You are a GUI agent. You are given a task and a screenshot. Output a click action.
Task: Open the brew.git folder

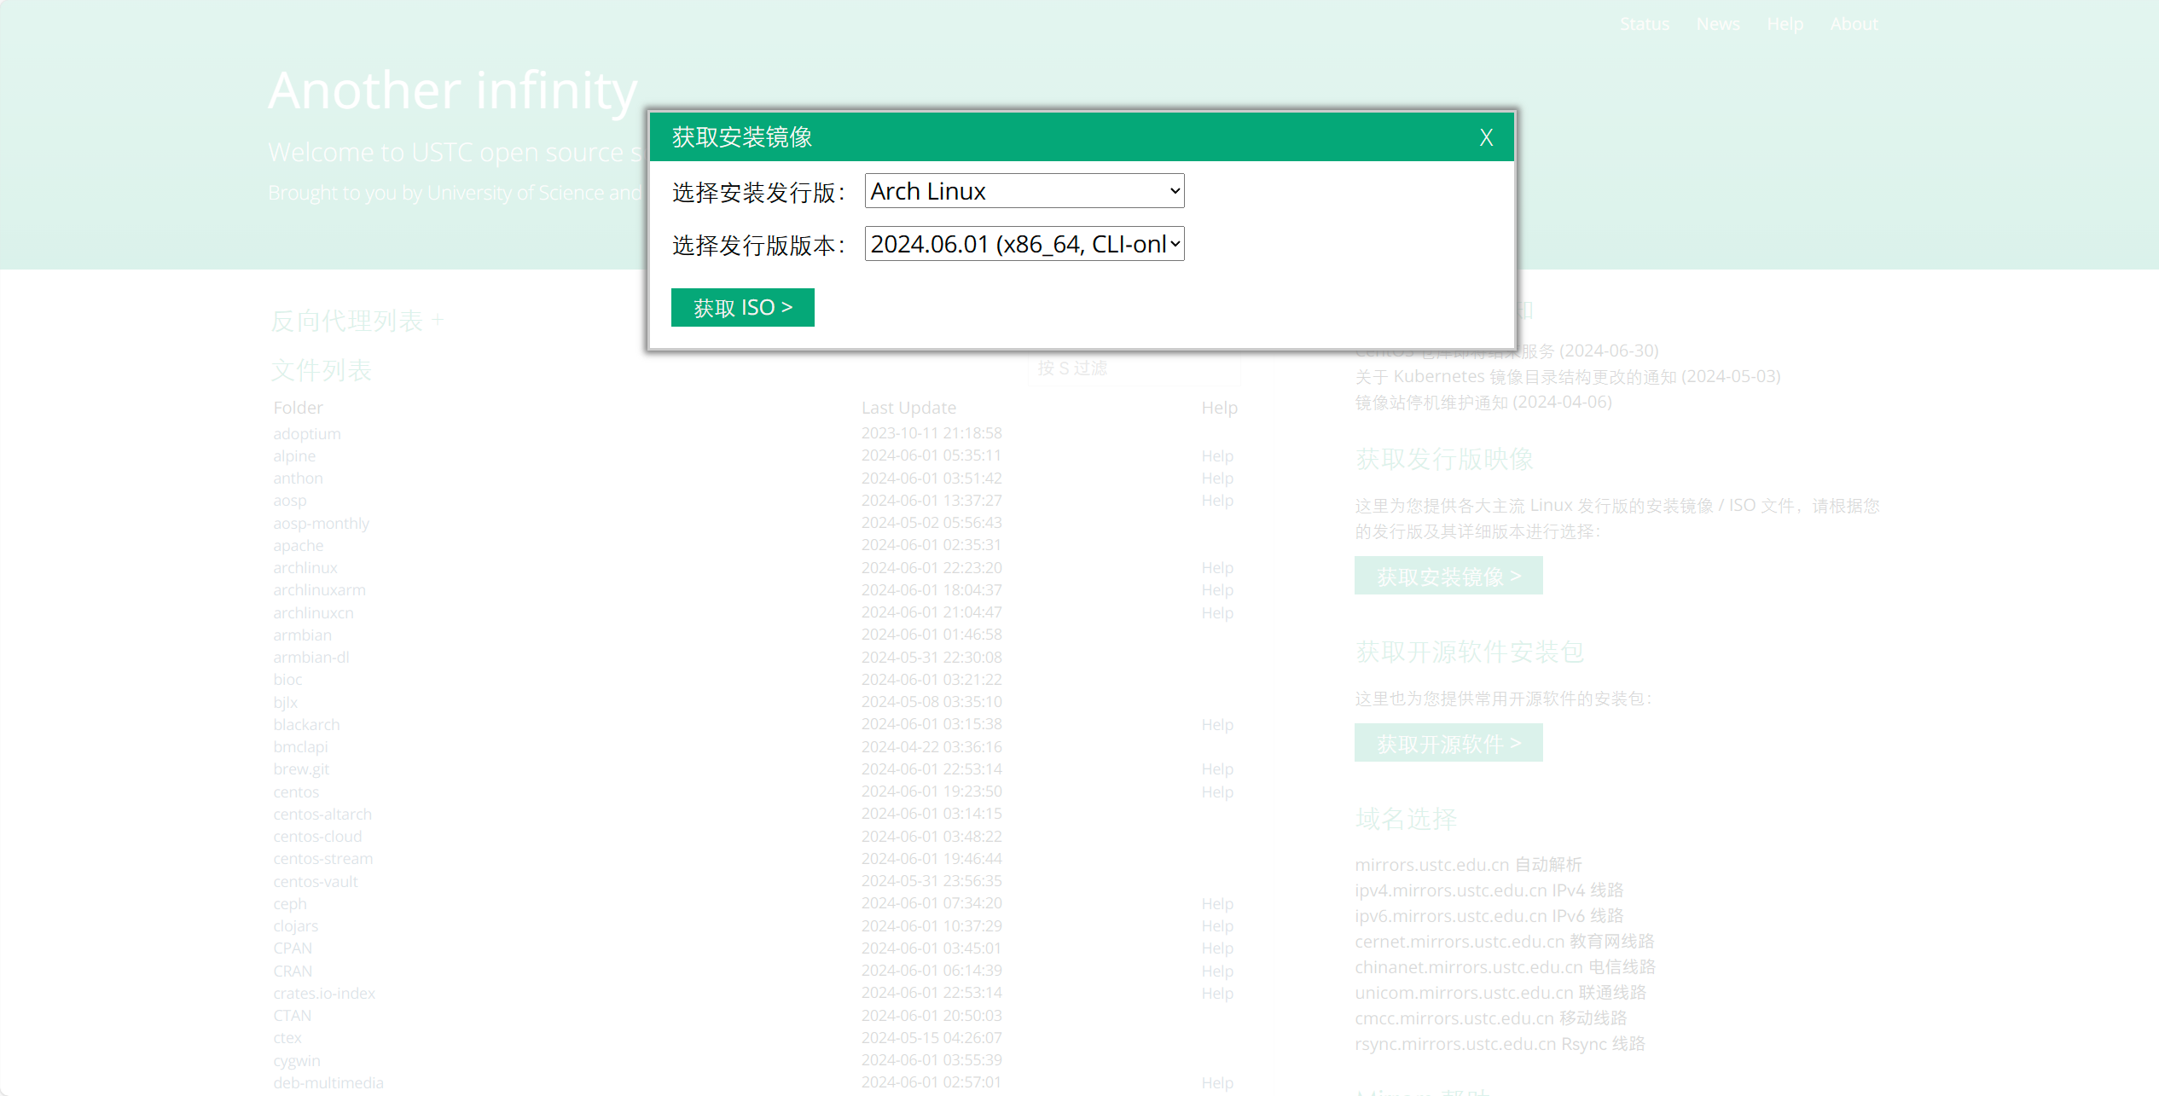click(x=301, y=768)
